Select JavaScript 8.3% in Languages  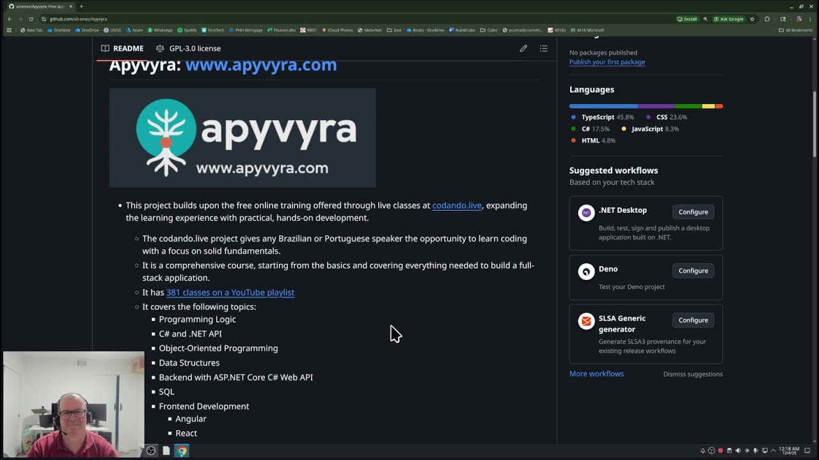[650, 129]
